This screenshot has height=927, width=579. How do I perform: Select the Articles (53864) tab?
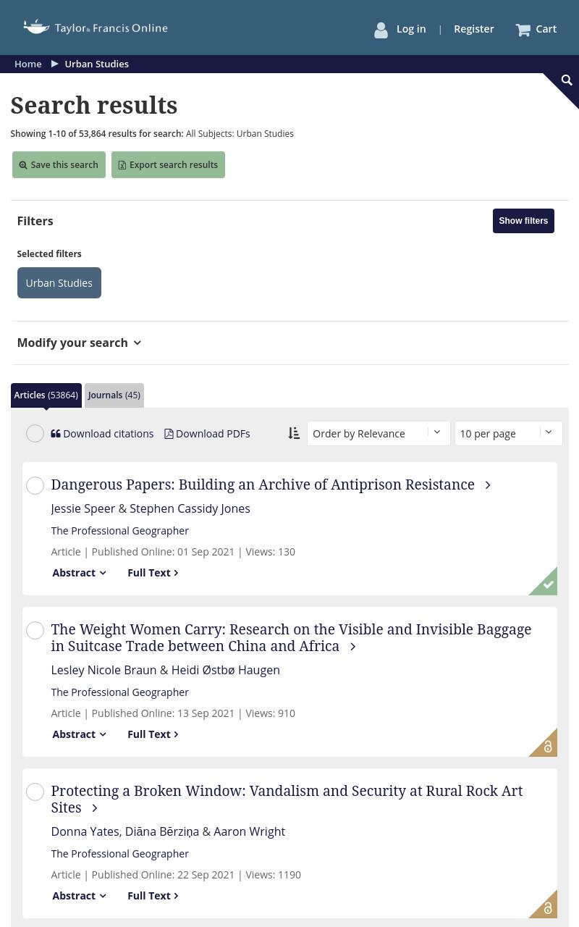coord(46,395)
